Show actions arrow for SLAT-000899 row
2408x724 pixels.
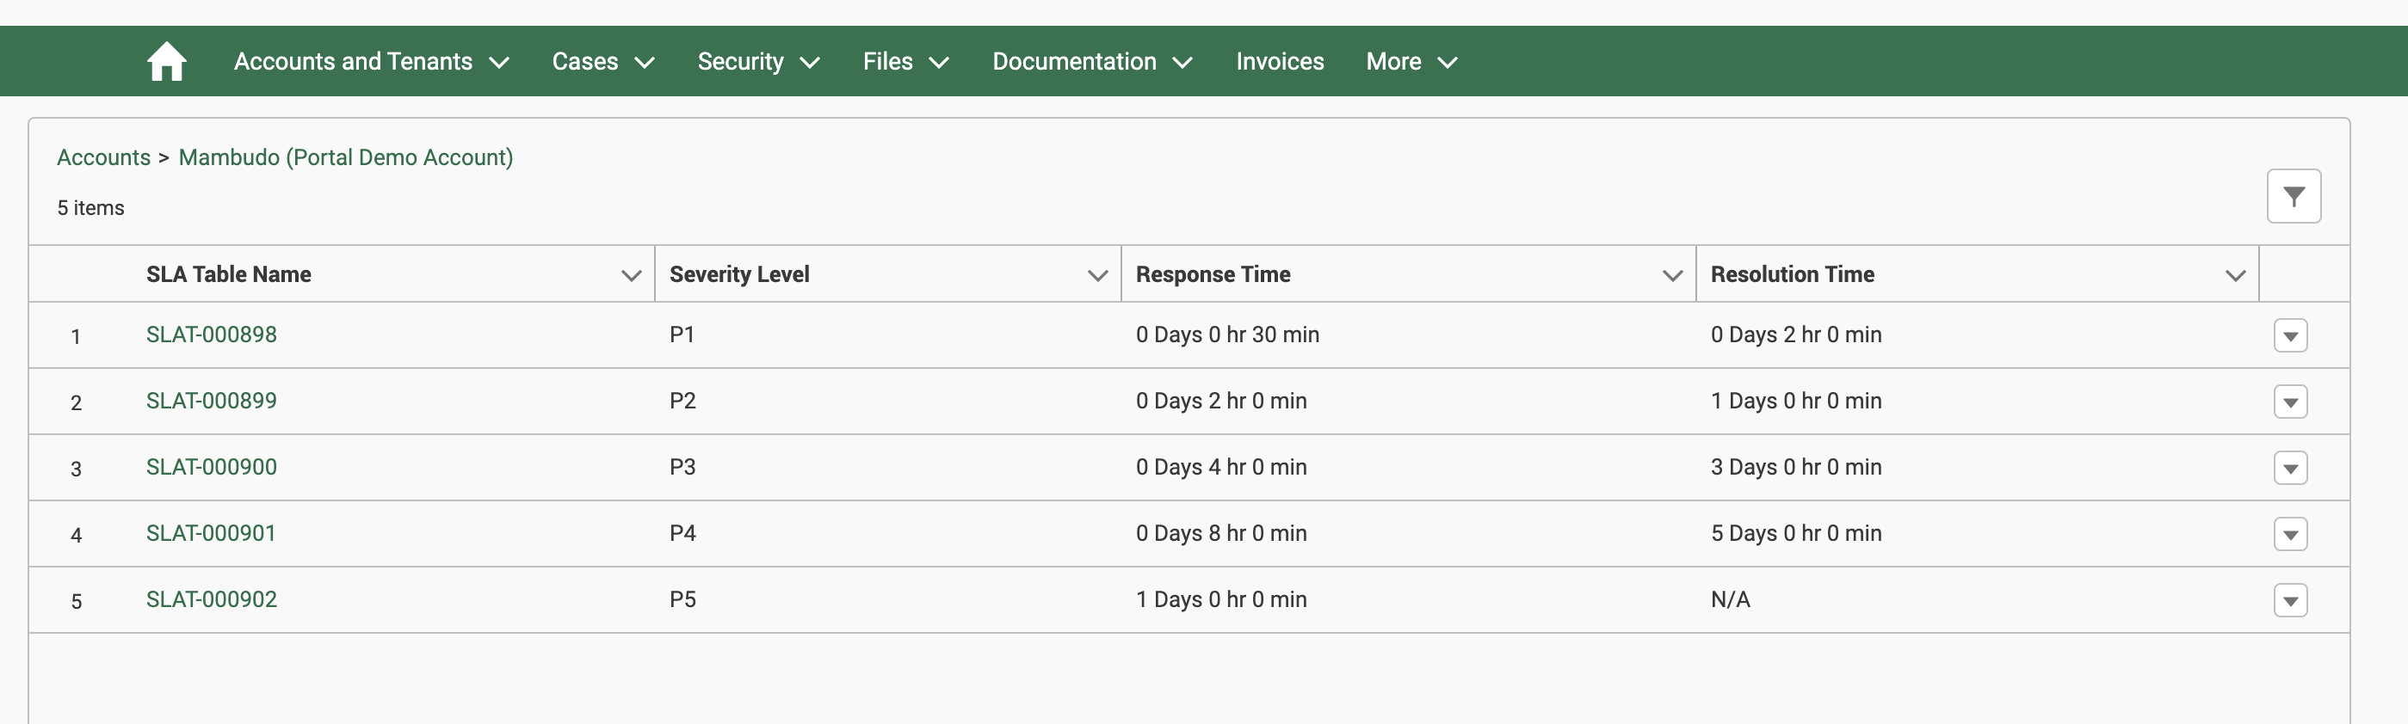(x=2289, y=402)
